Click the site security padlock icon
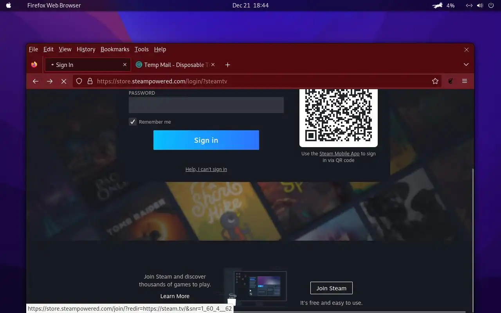501x313 pixels. tap(90, 81)
